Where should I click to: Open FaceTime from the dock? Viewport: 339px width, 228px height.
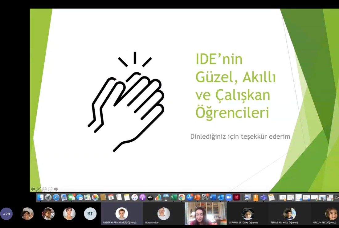point(71,197)
